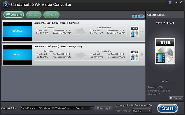Click the Add File button
The width and height of the screenshot is (185, 115).
point(14,15)
